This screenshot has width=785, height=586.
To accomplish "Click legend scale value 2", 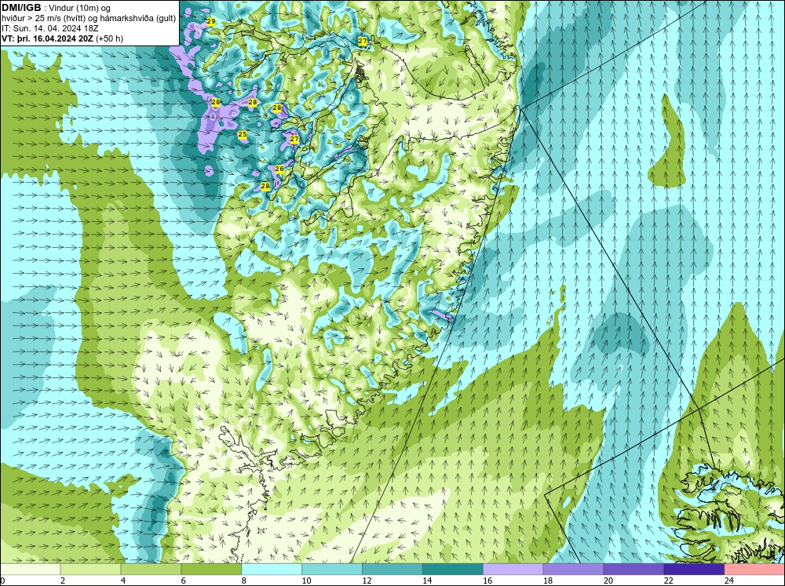I will [x=63, y=581].
